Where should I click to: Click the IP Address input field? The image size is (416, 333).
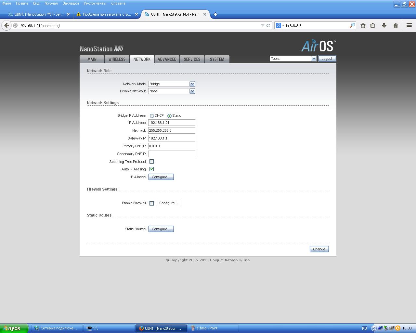pos(172,123)
